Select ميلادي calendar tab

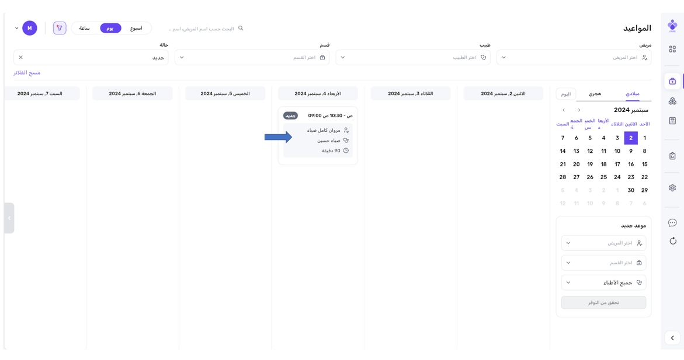click(632, 94)
